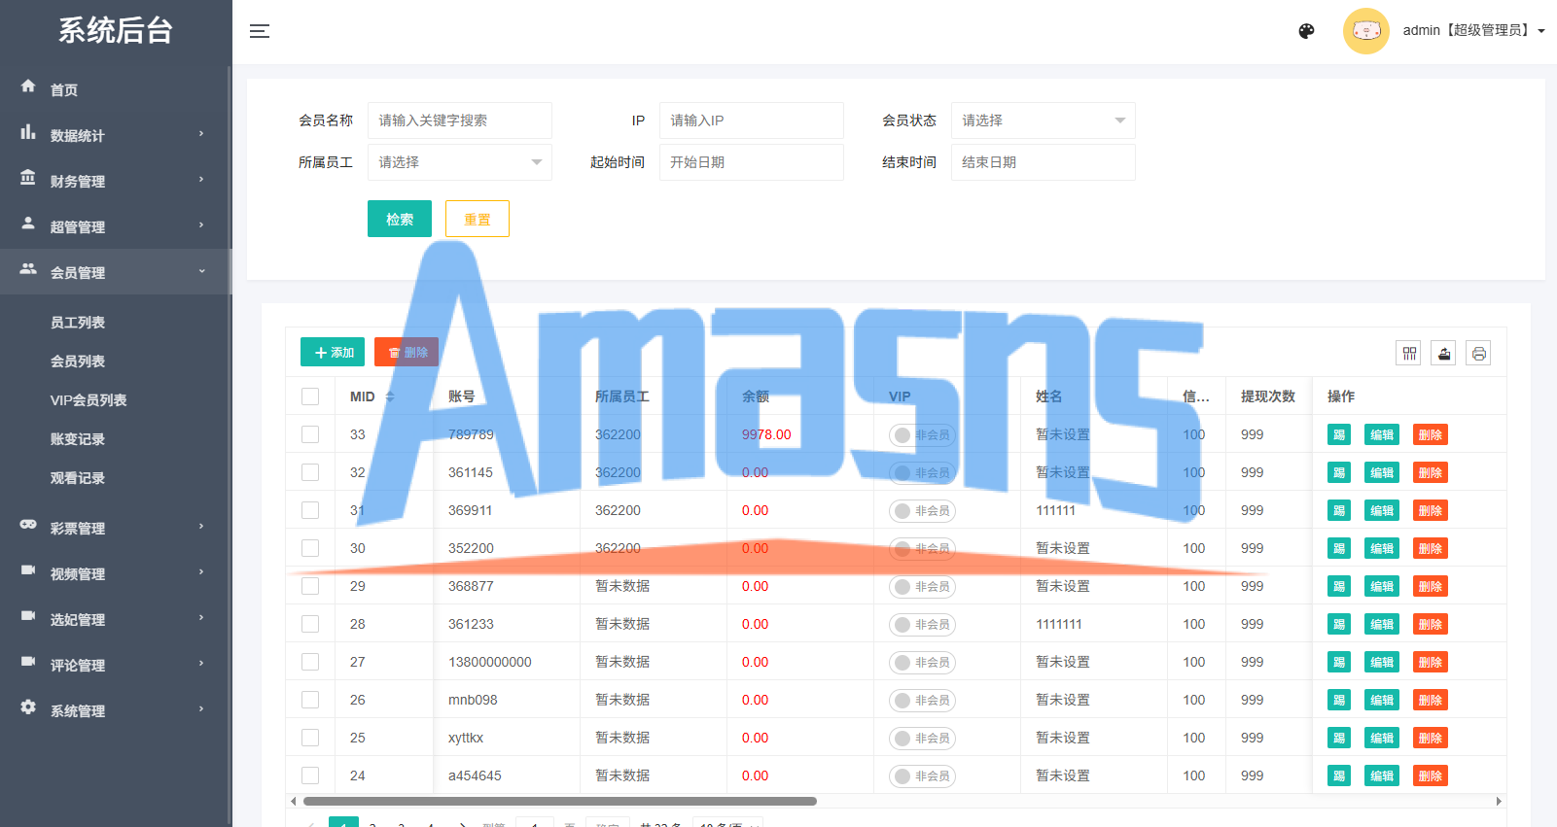Image resolution: width=1557 pixels, height=827 pixels.
Task: Tick the checkbox for MID 26 row
Action: pos(310,700)
